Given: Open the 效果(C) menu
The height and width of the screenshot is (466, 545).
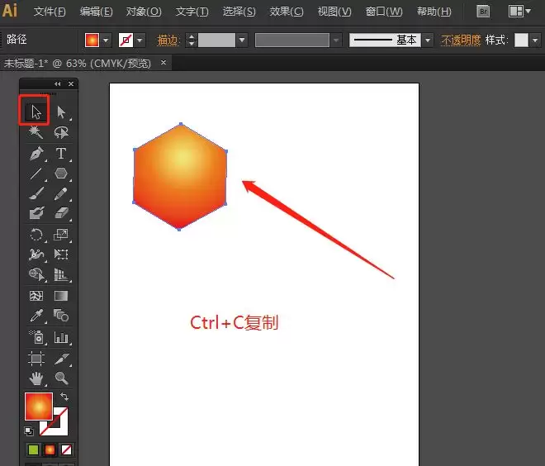Looking at the screenshot, I should (286, 12).
